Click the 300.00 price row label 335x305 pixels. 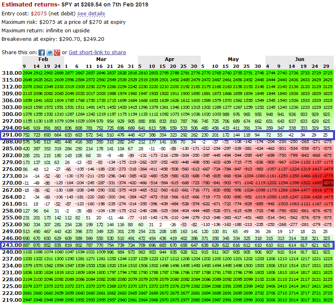12,114
